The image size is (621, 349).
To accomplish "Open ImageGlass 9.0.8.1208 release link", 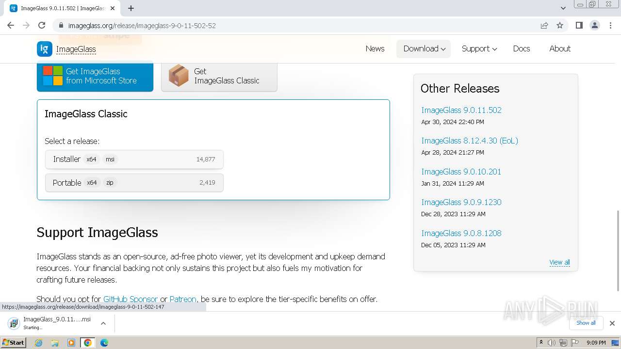I will [x=461, y=233].
